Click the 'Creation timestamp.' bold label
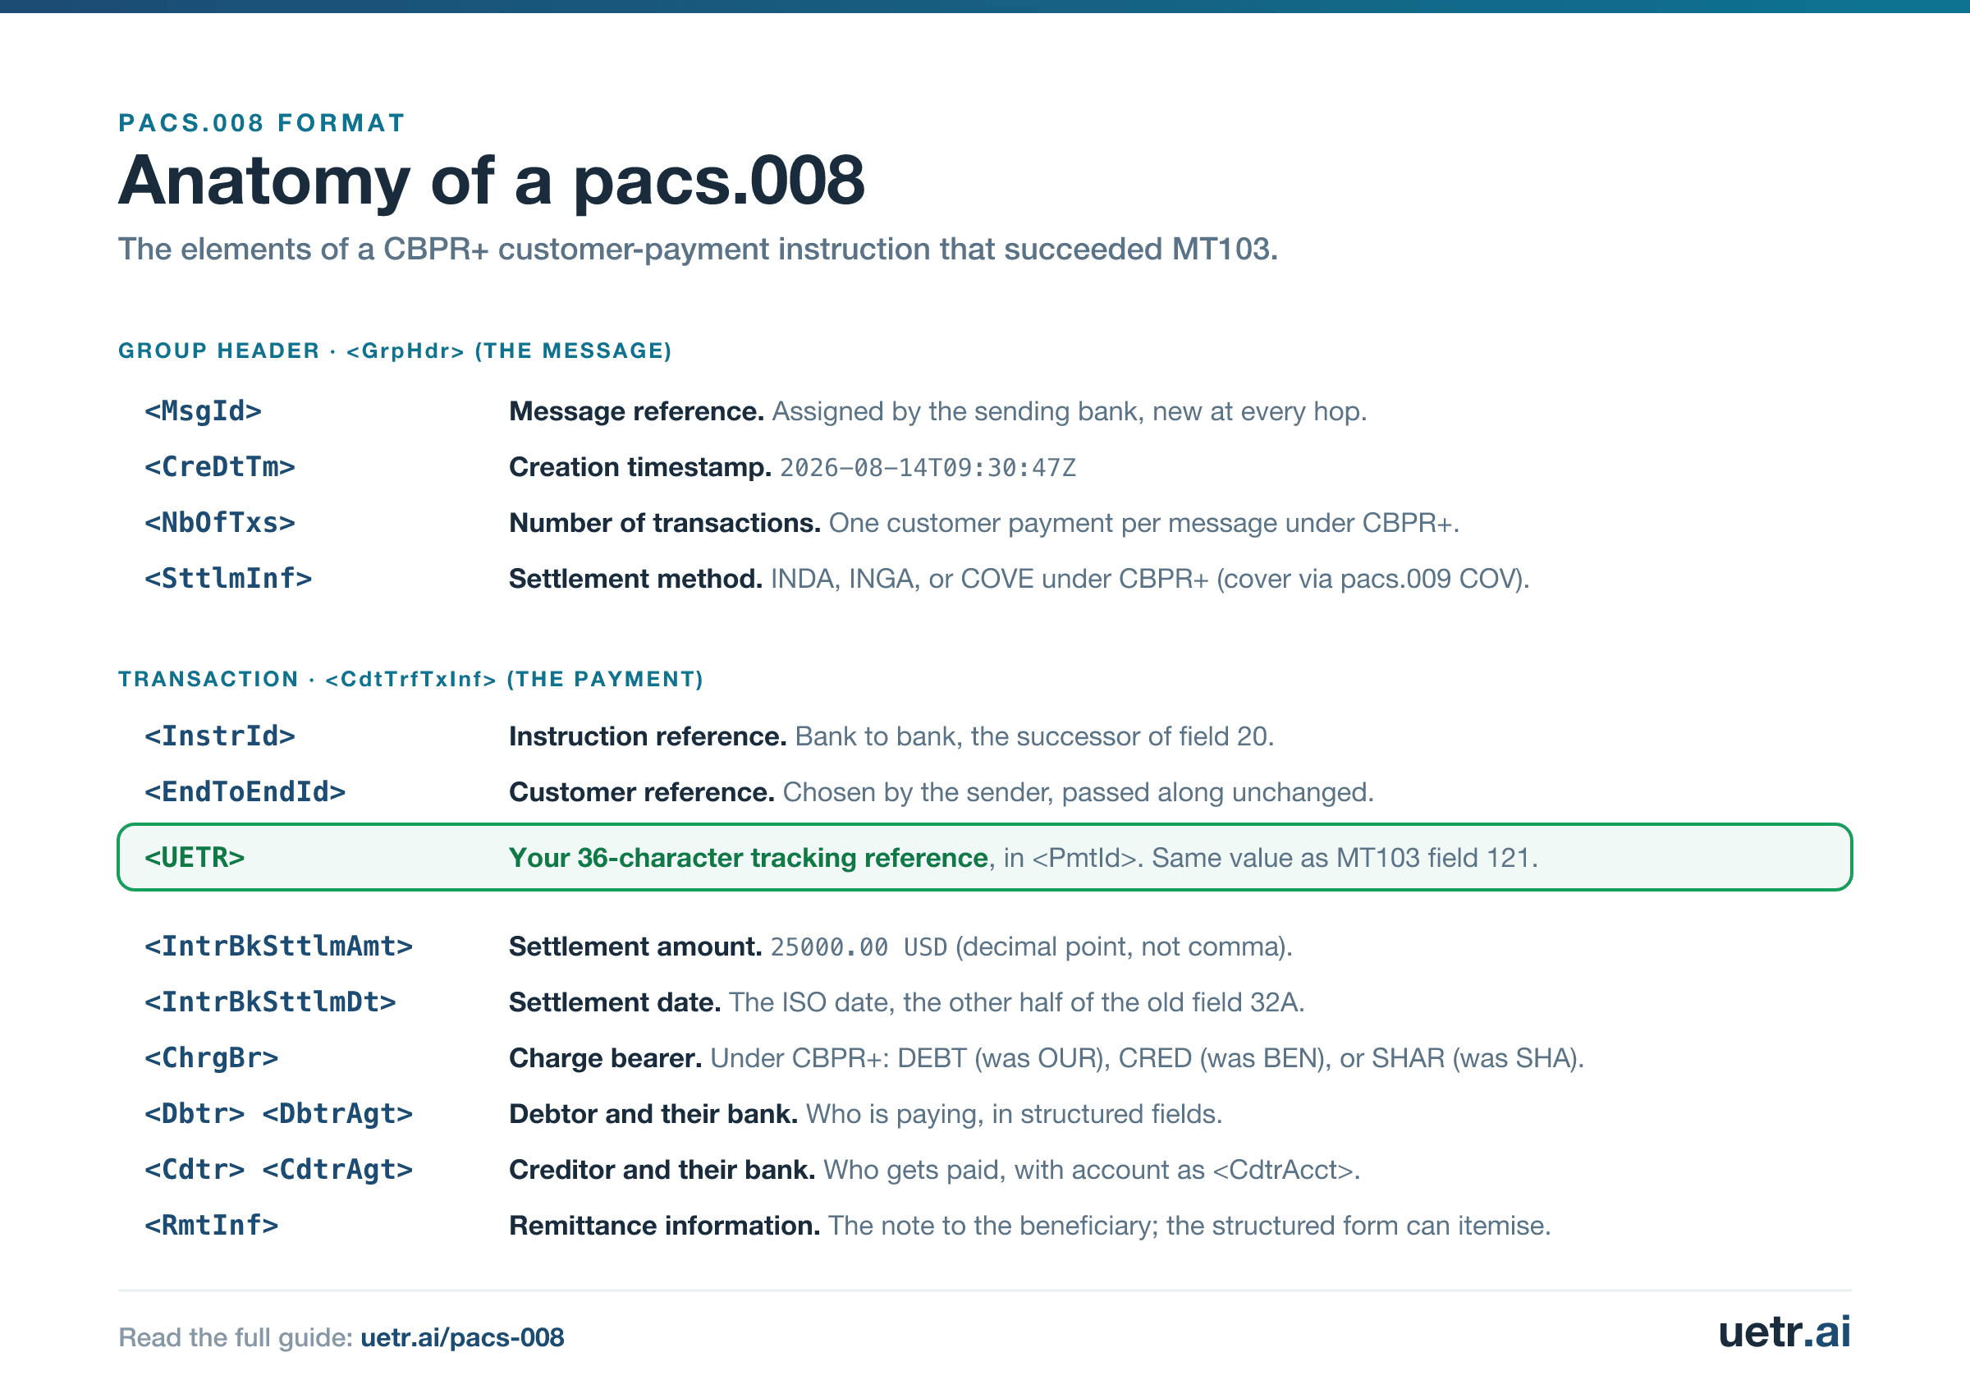Screen dimensions: 1970x1389 point(640,468)
